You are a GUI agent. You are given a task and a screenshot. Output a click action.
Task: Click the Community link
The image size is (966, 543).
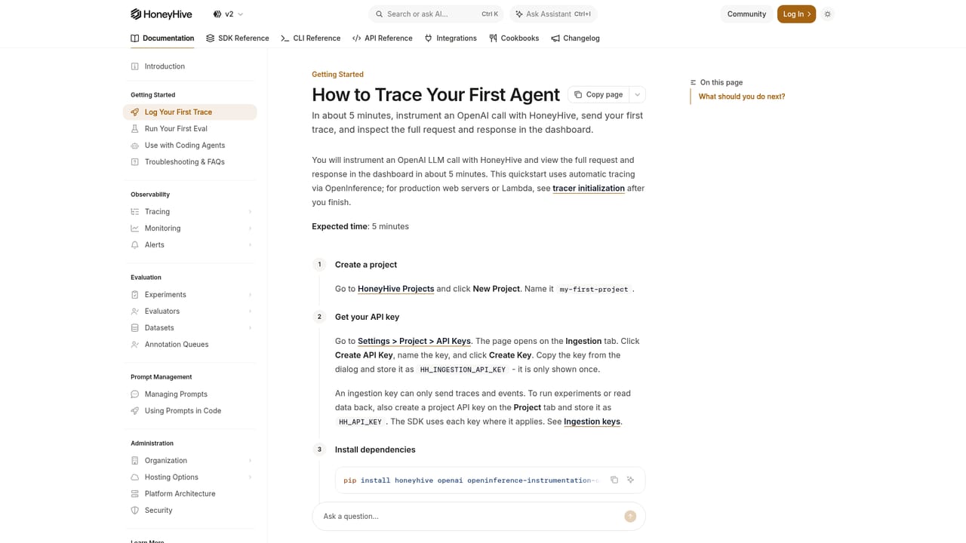coord(746,14)
